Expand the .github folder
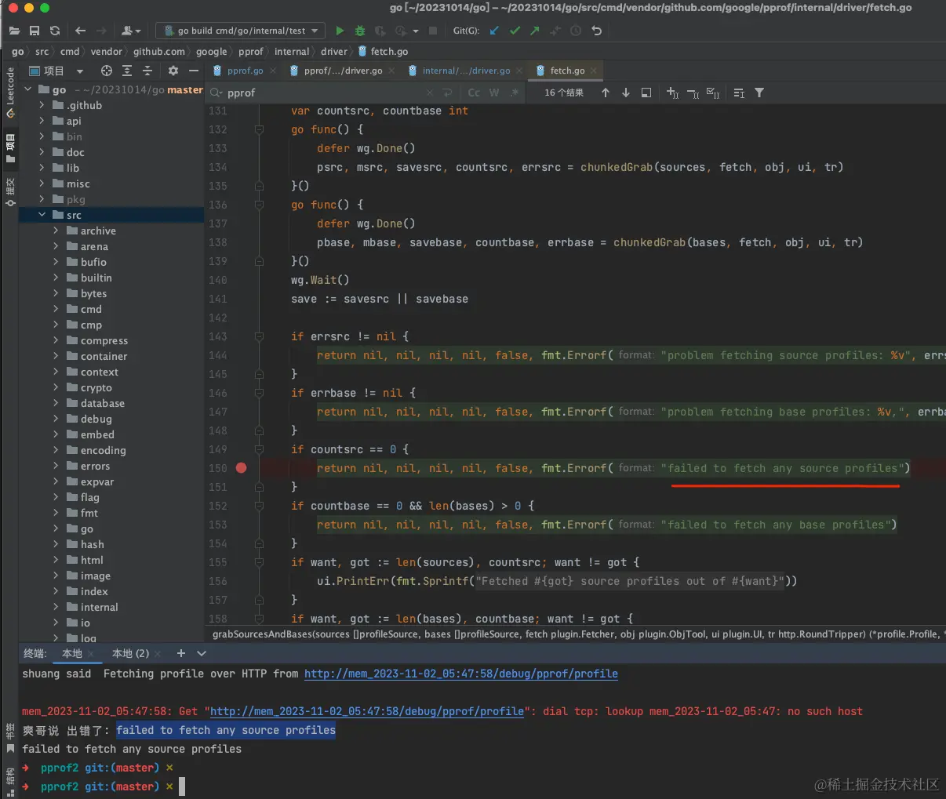 42,105
